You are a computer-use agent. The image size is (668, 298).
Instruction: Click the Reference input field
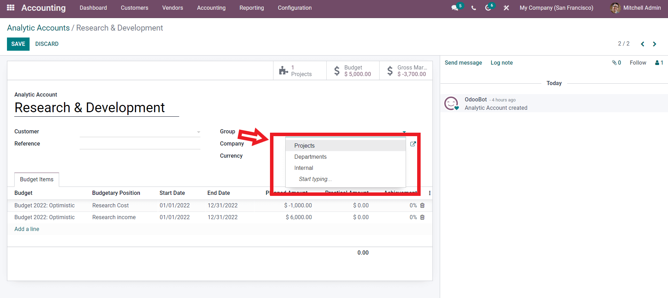coord(140,144)
